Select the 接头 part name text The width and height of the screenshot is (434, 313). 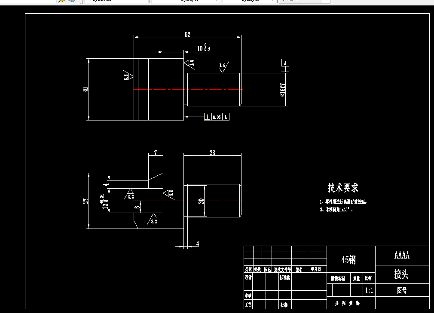click(x=401, y=274)
